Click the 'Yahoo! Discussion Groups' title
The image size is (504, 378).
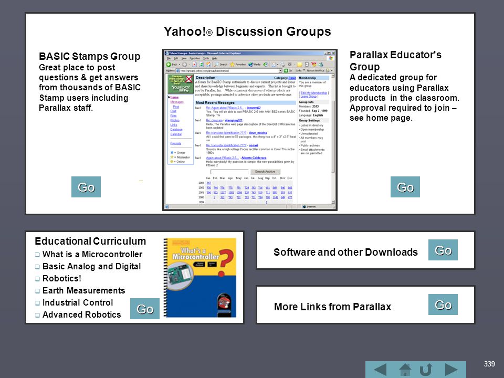pyautogui.click(x=247, y=31)
